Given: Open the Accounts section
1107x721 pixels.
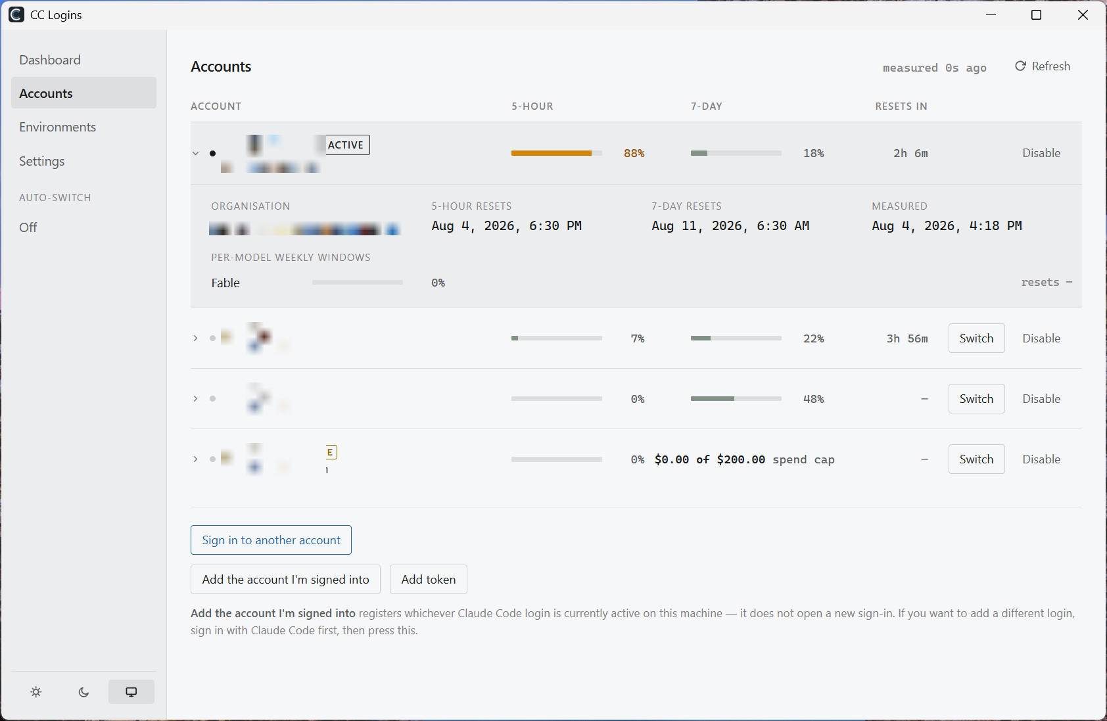Looking at the screenshot, I should [x=83, y=93].
